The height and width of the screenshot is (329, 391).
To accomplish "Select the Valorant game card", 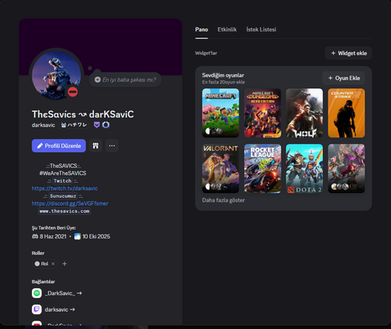I will (x=221, y=169).
